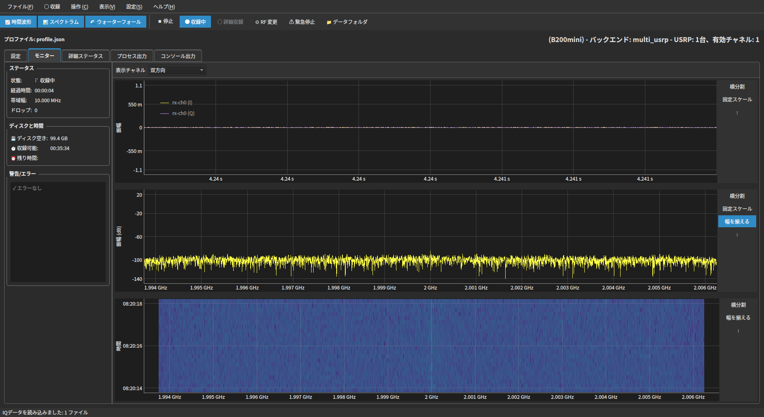Open the 設定(S) menu
The image size is (764, 417).
click(x=134, y=7)
